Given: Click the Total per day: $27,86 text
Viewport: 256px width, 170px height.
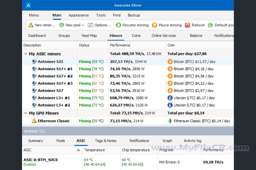Looking at the screenshot, I should (187, 54).
